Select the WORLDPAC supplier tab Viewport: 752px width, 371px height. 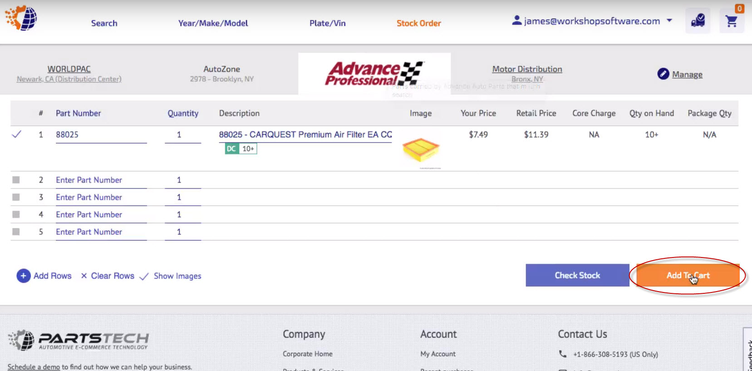click(69, 74)
